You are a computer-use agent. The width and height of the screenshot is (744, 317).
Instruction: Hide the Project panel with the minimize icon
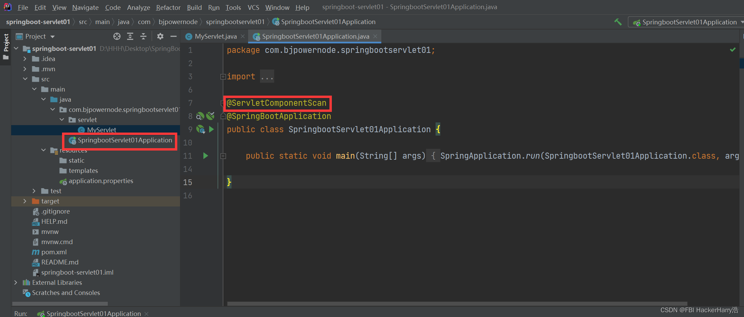click(x=174, y=36)
